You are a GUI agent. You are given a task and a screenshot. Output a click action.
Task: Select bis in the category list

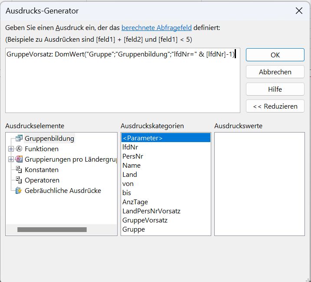point(166,193)
